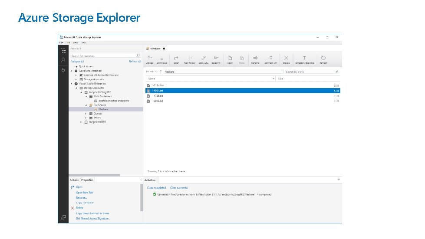Select the bootdiagnostics container tree item

tap(114, 101)
